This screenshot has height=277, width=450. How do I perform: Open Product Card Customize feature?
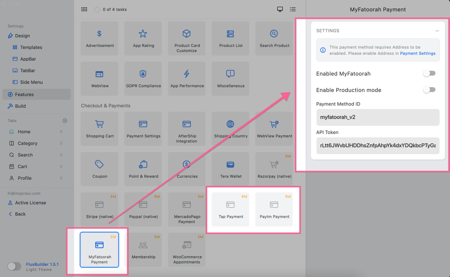(x=187, y=38)
